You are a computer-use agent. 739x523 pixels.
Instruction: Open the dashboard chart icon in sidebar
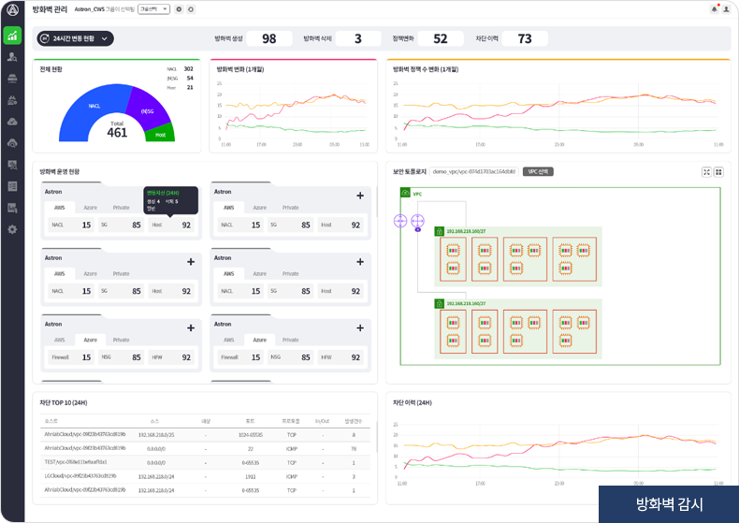click(x=12, y=36)
